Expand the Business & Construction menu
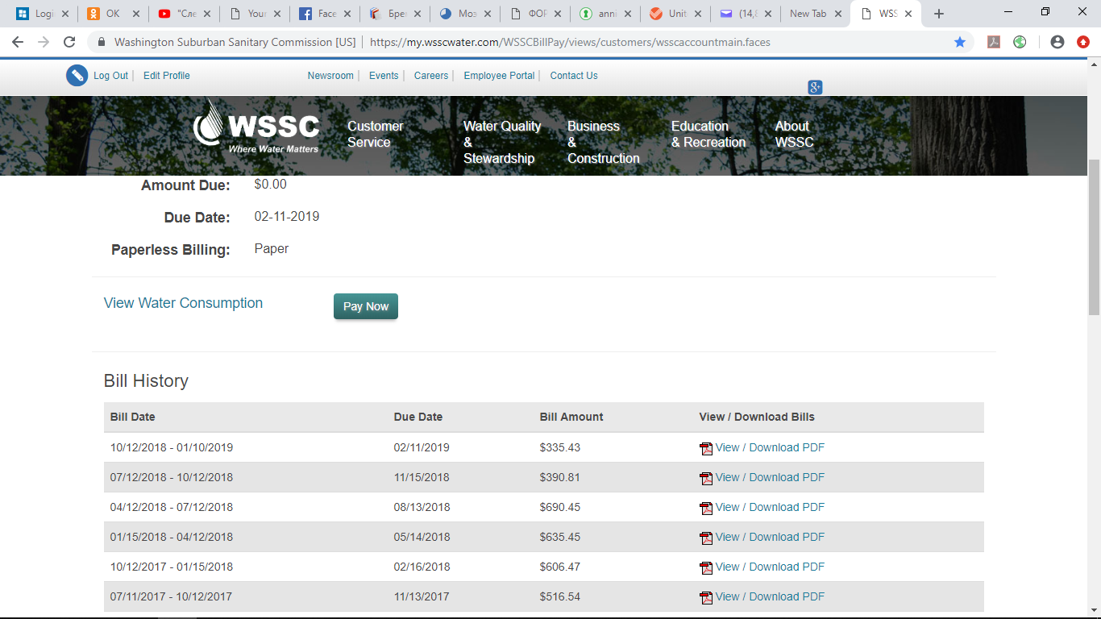1101x619 pixels. click(603, 142)
